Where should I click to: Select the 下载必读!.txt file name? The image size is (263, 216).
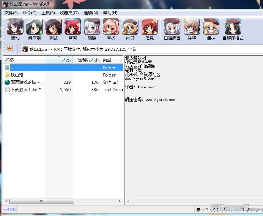26,90
